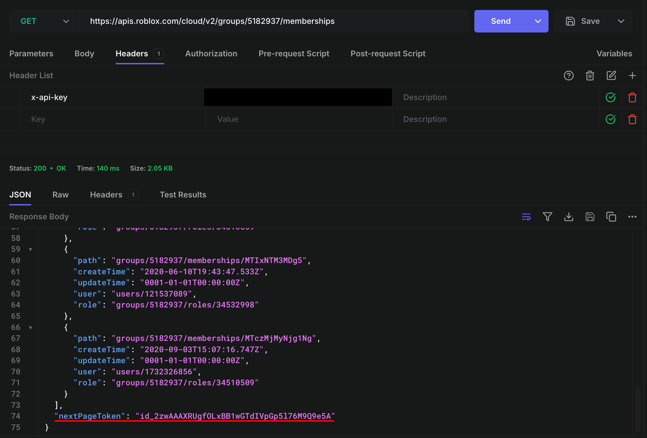This screenshot has height=438, width=647.
Task: Click the header list help icon
Action: tap(568, 76)
